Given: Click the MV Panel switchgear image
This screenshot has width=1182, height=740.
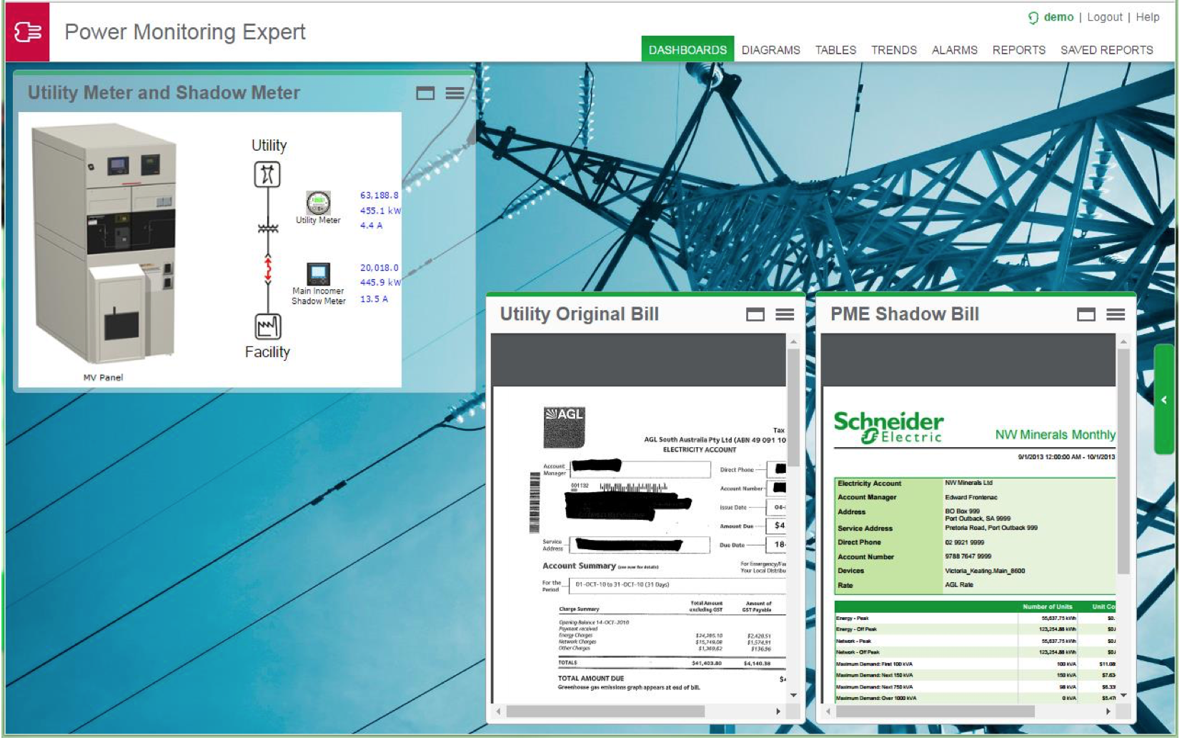Looking at the screenshot, I should click(104, 243).
